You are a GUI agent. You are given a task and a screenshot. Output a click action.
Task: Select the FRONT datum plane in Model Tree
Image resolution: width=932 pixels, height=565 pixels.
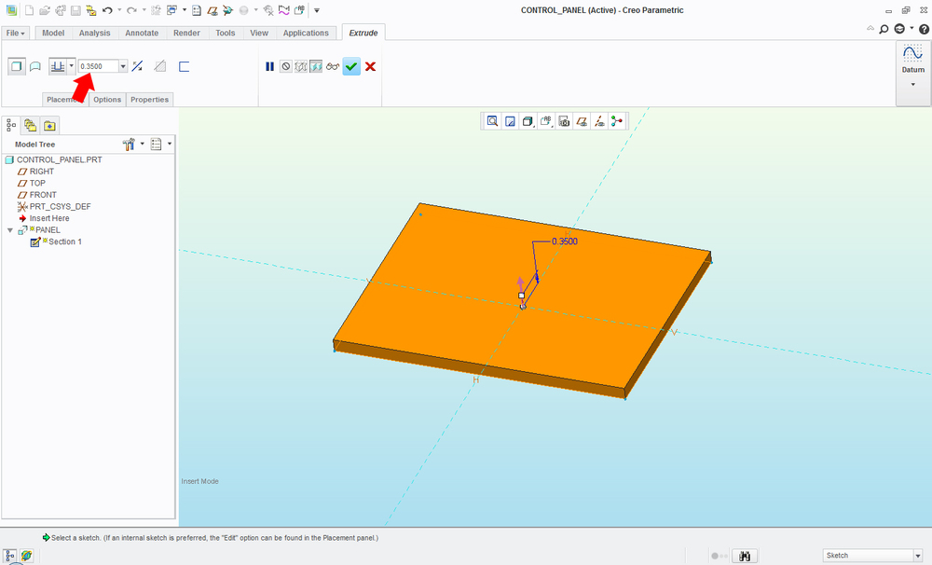[x=43, y=195]
